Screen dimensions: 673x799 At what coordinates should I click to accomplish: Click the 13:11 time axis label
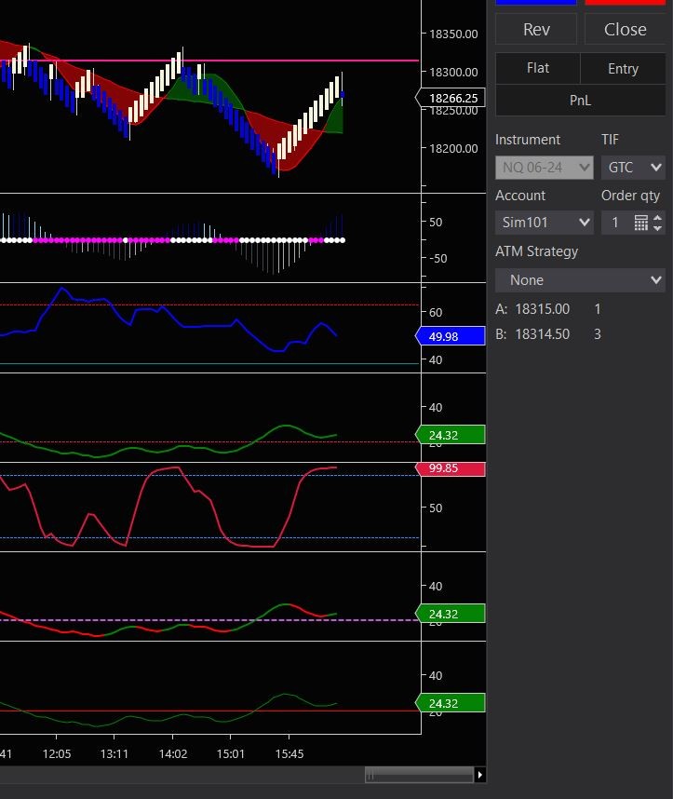[114, 753]
